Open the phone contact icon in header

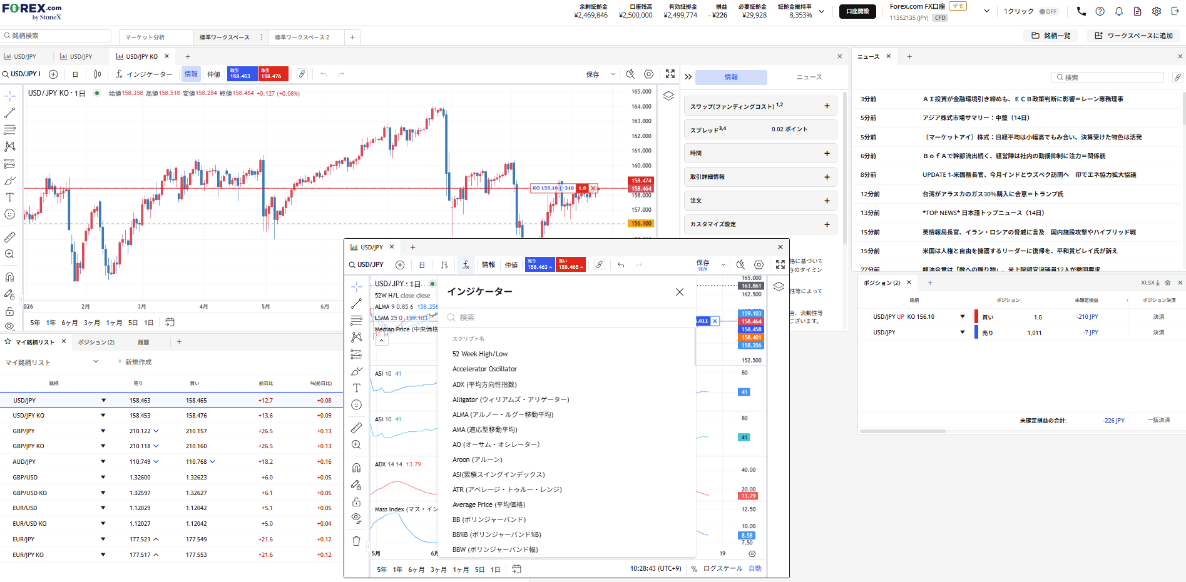(x=1081, y=11)
